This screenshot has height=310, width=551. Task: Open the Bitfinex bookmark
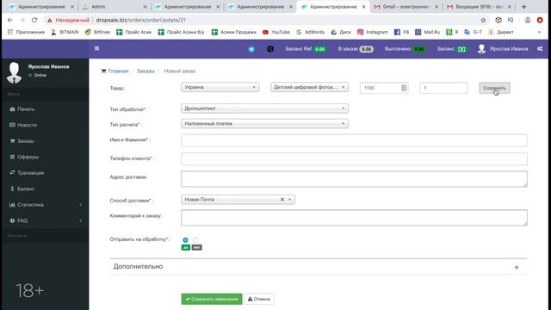click(x=97, y=32)
